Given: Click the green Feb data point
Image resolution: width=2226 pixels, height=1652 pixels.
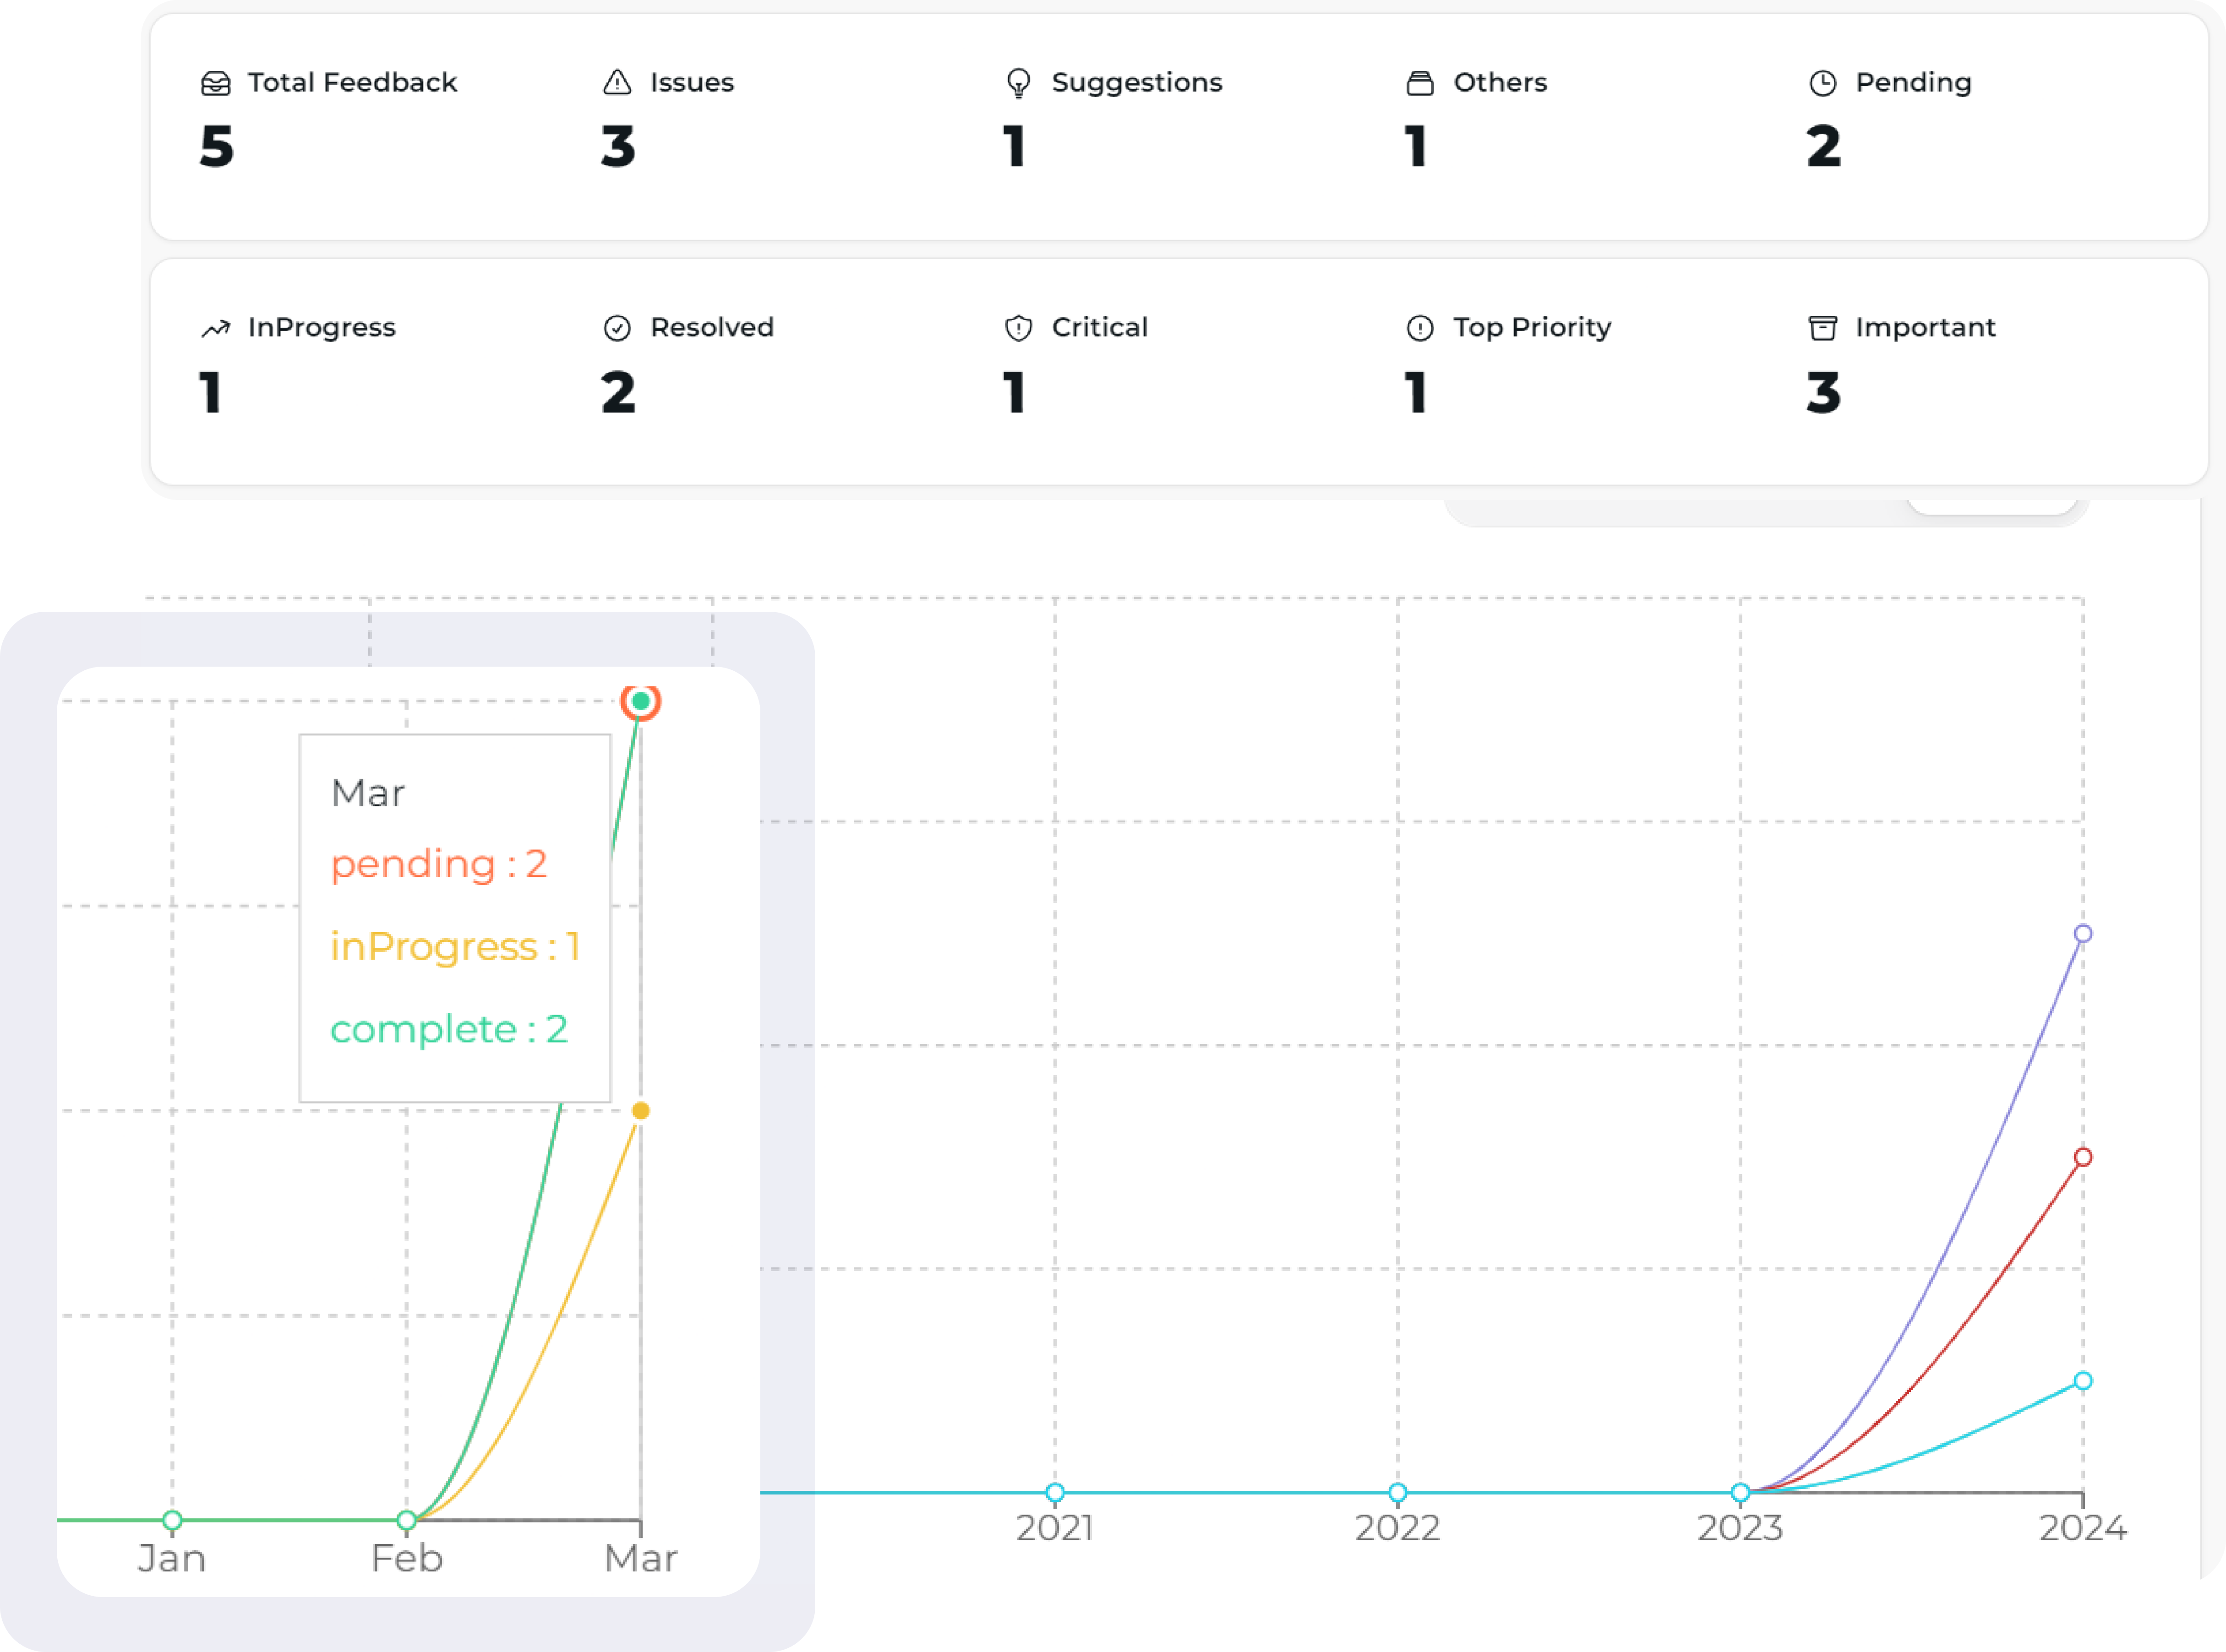Looking at the screenshot, I should pos(406,1521).
